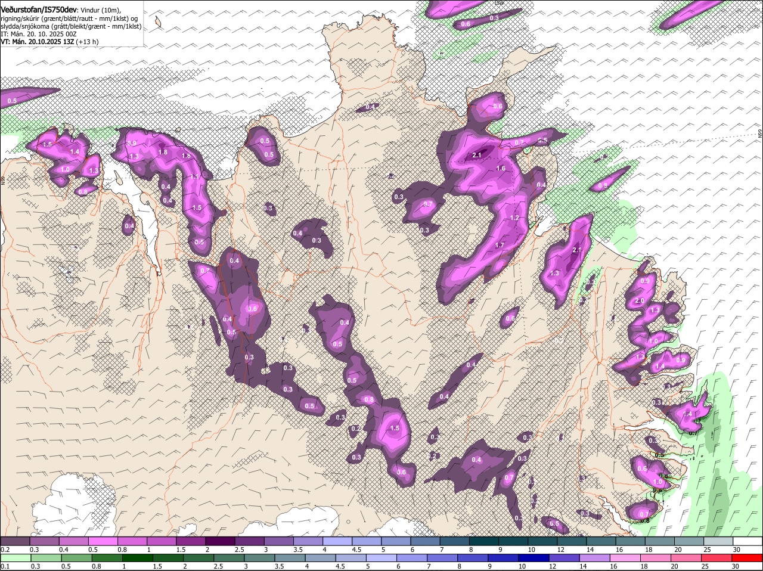This screenshot has height=571, width=763.
Task: Click the light grey snow swatch between 25 and 30
Action: pos(719,541)
